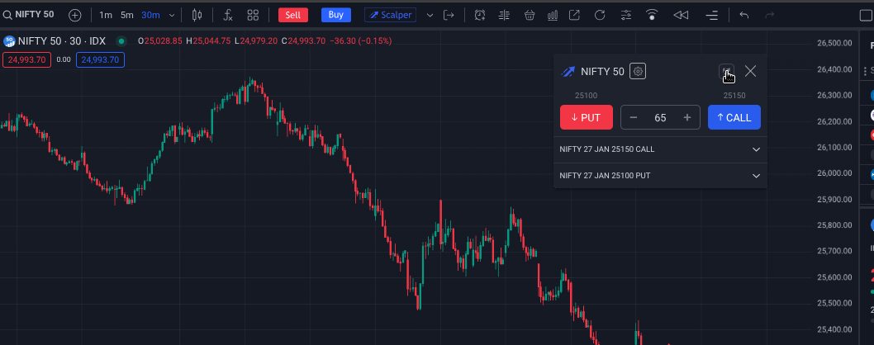Switch to the 5m timeframe
Viewport: 874px width, 345px height.
[x=126, y=15]
